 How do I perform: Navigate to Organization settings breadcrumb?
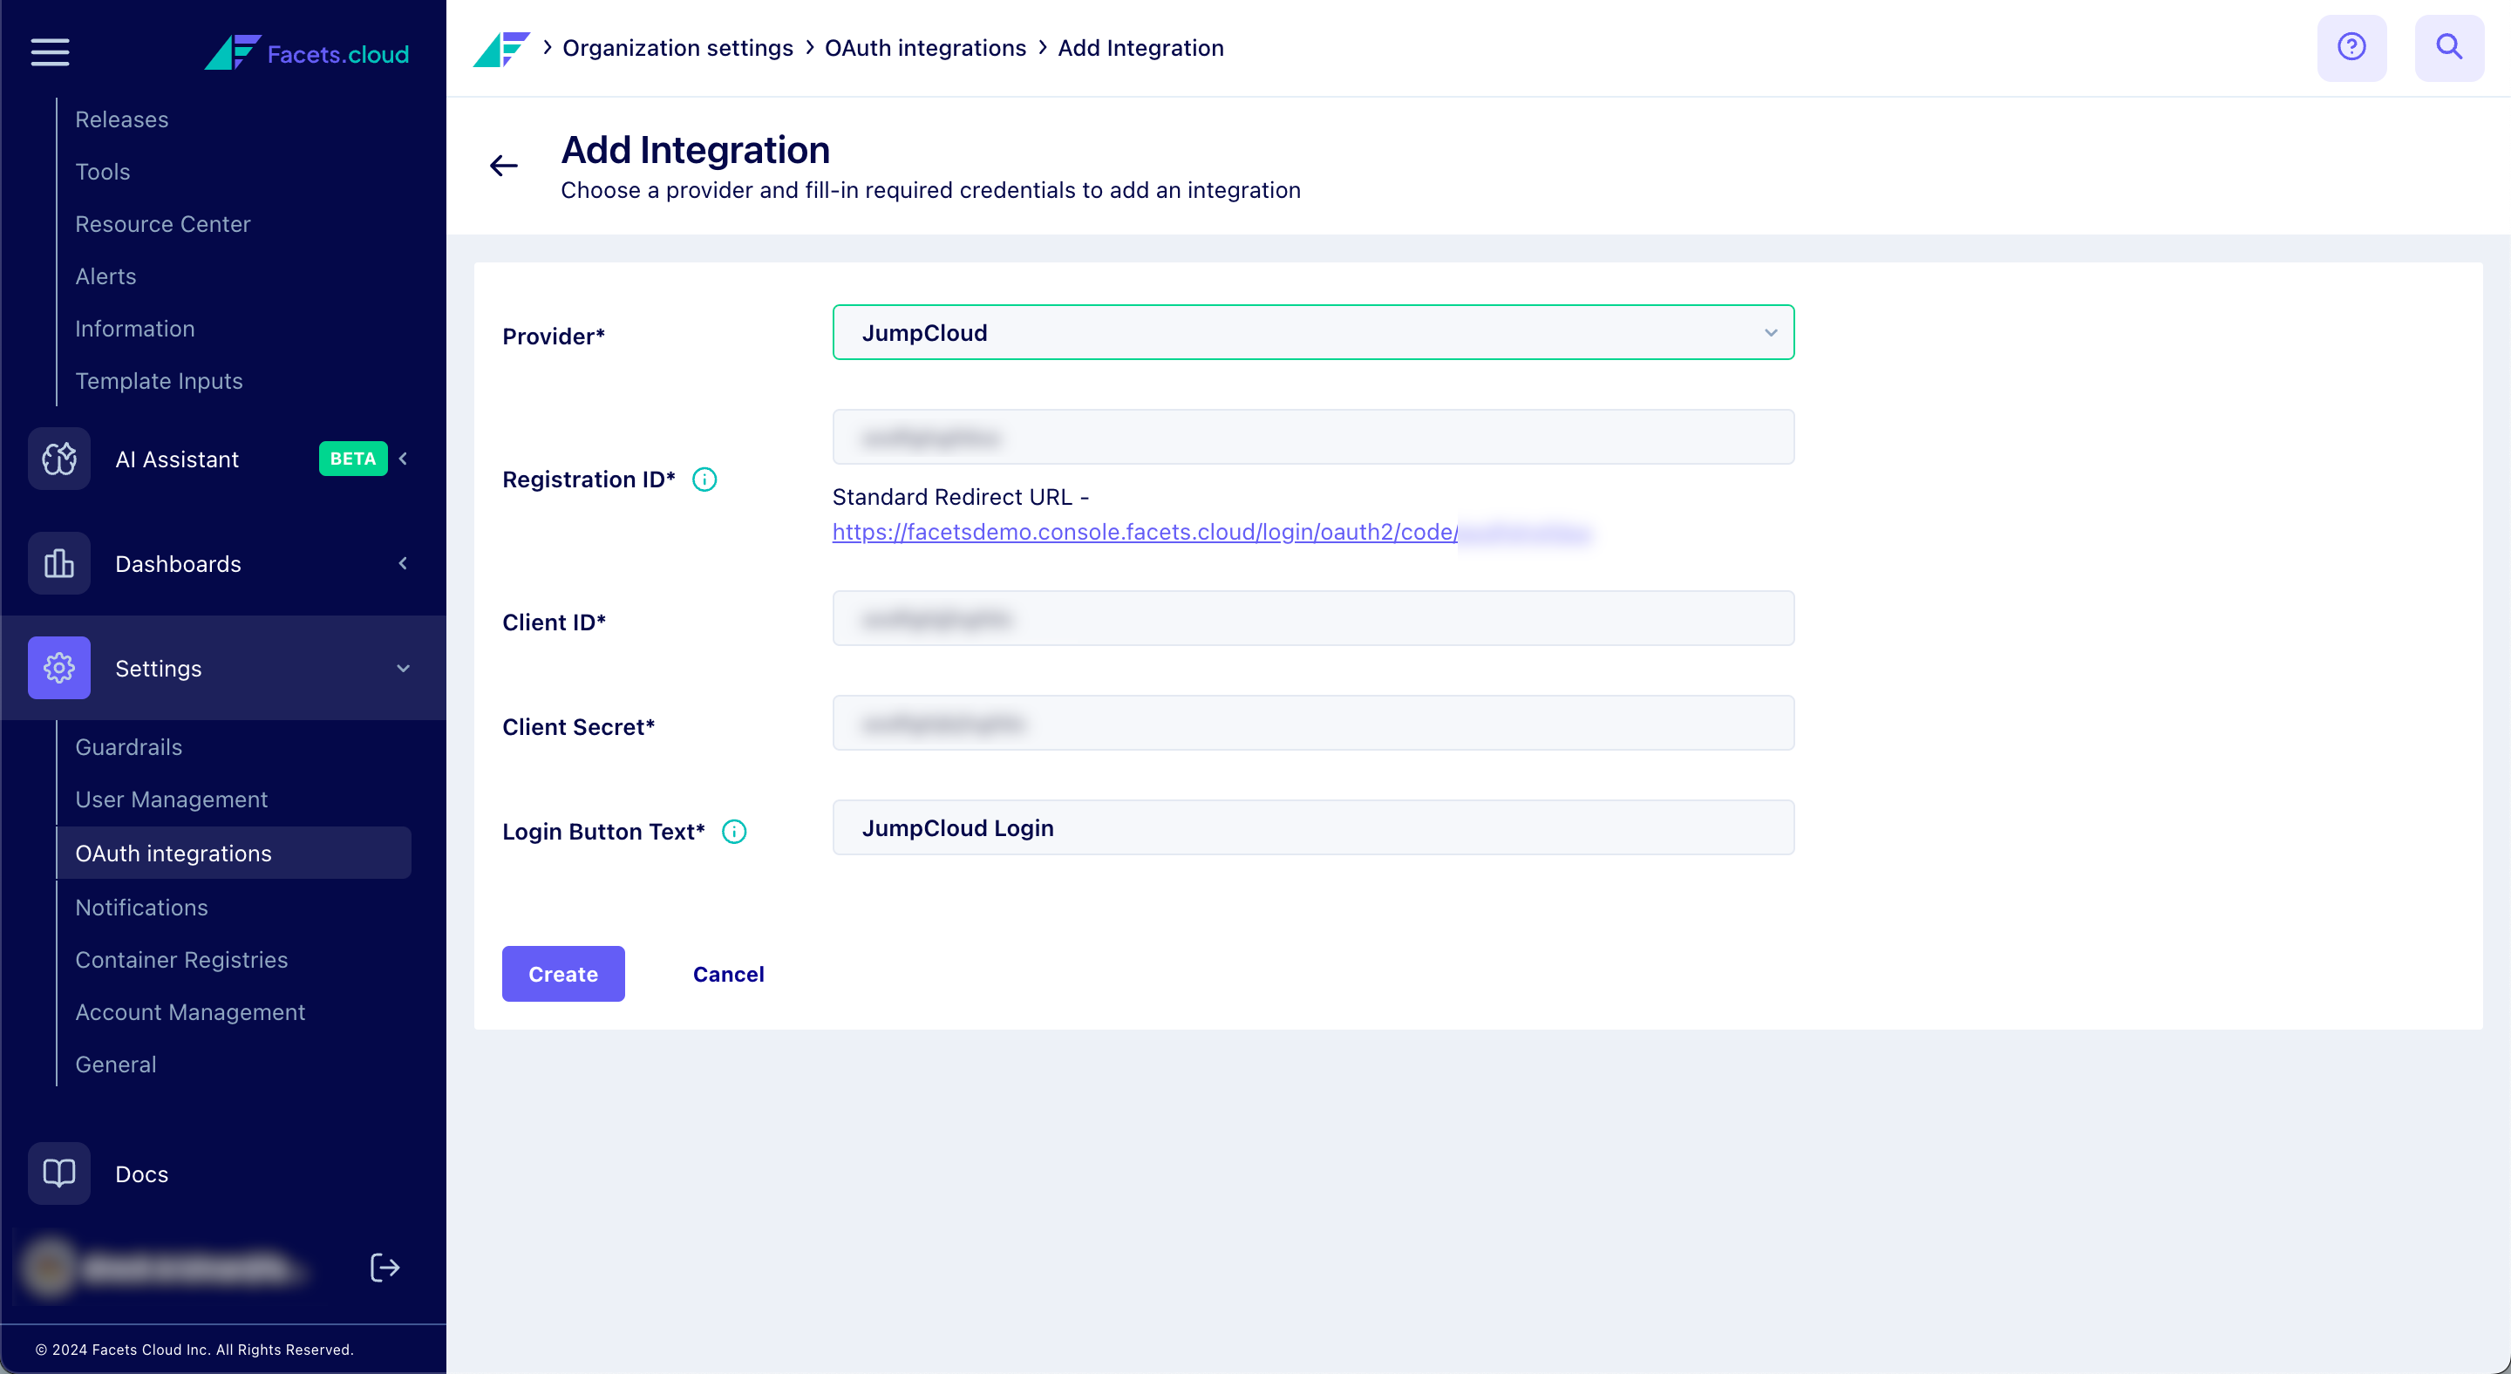[x=677, y=48]
